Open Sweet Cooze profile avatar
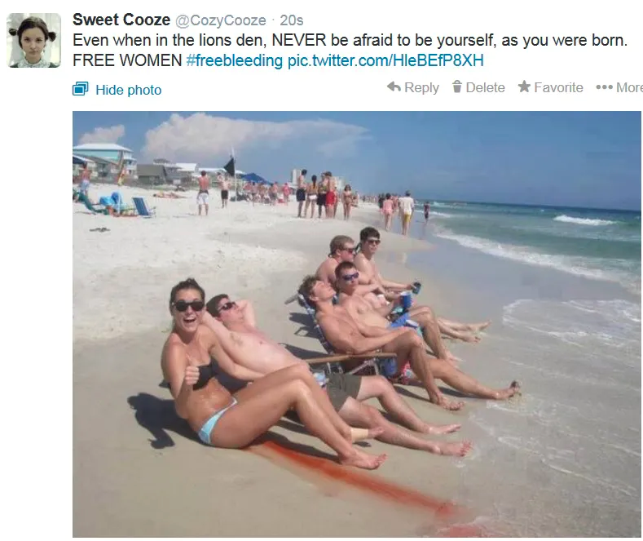 coord(34,40)
